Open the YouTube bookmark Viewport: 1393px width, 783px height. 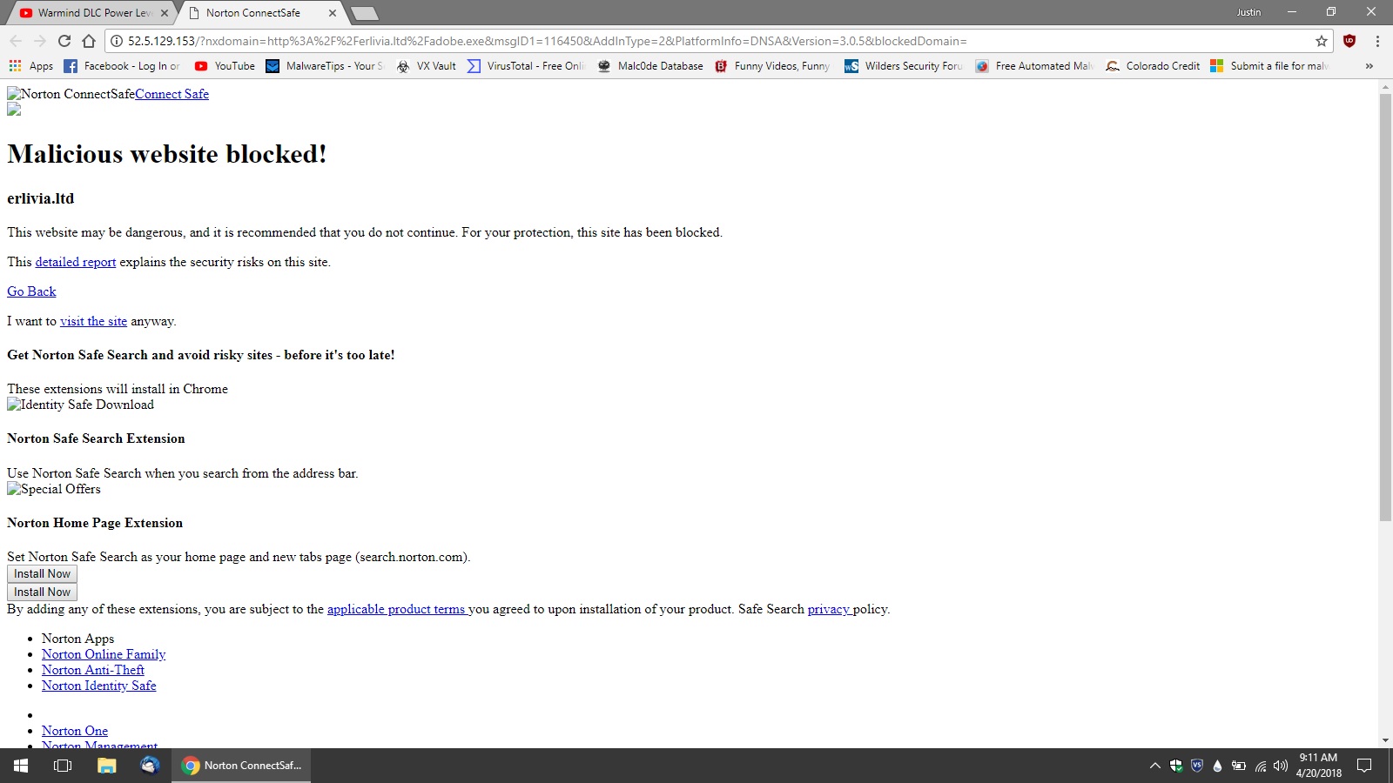coord(225,66)
